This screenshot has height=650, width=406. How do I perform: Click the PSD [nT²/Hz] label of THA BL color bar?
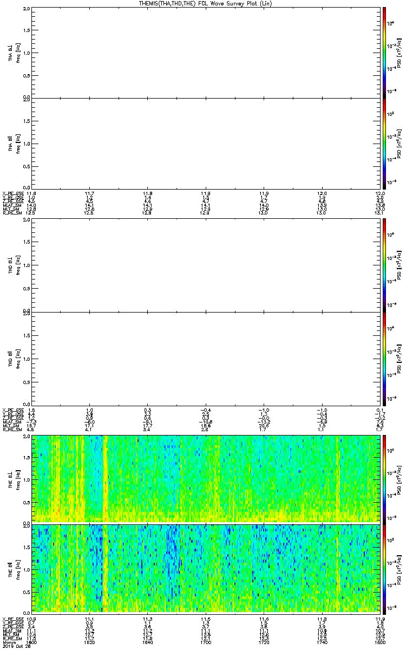400,53
